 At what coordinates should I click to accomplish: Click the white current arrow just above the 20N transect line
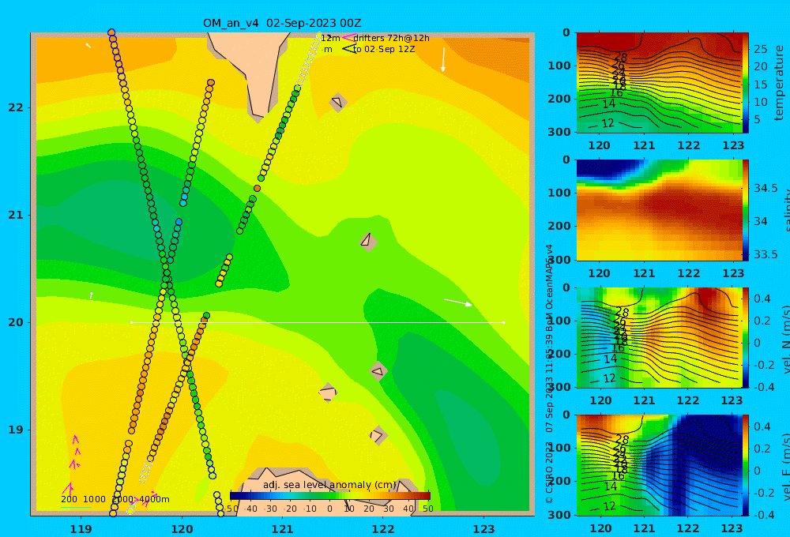tap(458, 302)
